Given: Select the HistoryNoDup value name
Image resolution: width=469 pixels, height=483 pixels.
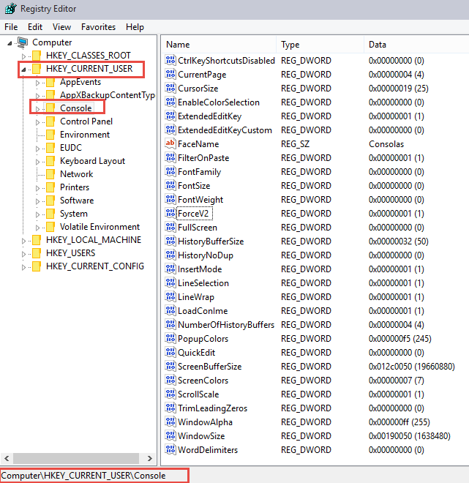Looking at the screenshot, I should click(x=206, y=255).
